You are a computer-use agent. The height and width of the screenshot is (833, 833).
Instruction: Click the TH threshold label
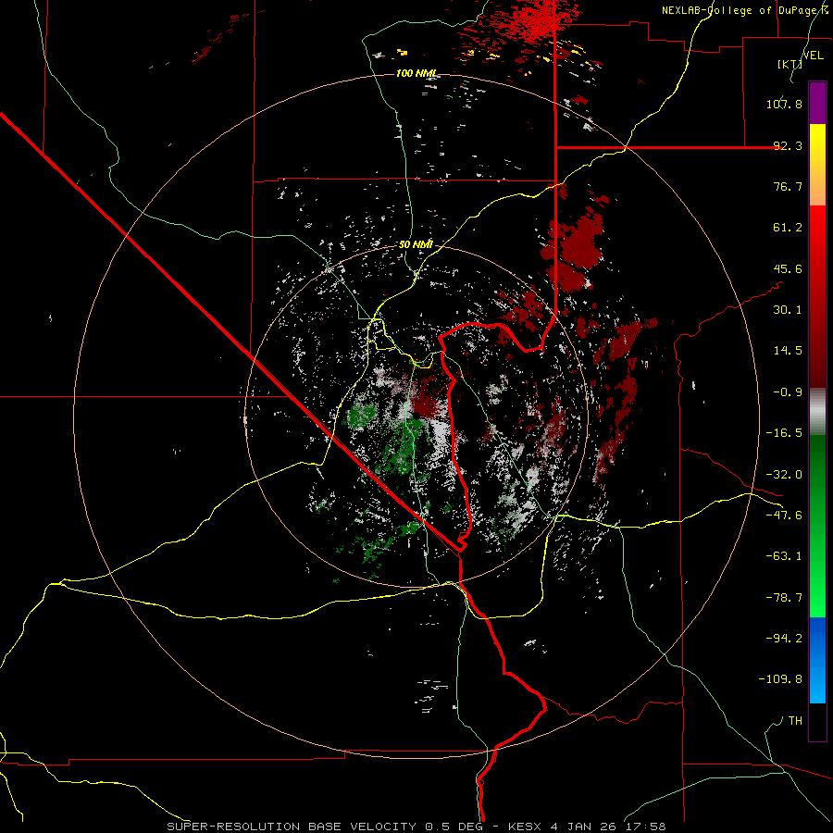(x=795, y=721)
